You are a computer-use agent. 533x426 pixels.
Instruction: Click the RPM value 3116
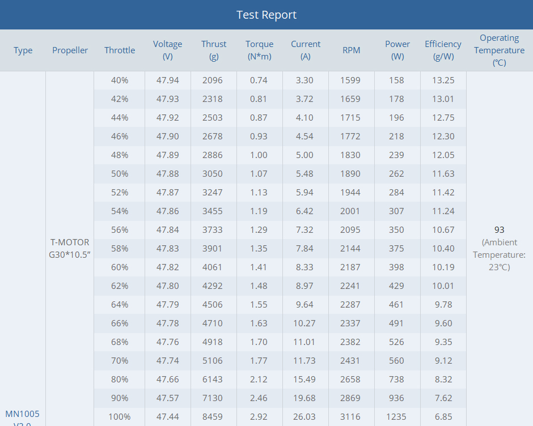click(x=350, y=416)
